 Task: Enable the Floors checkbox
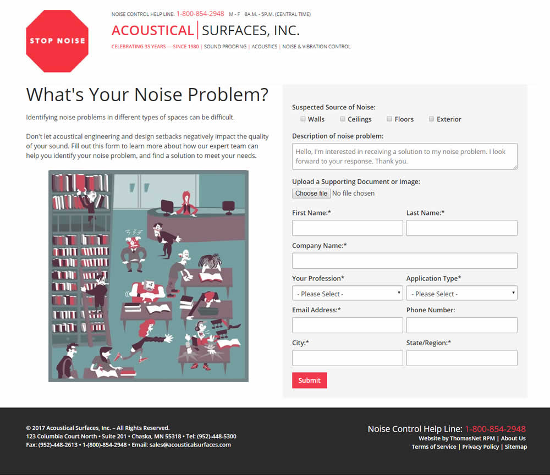coord(389,119)
